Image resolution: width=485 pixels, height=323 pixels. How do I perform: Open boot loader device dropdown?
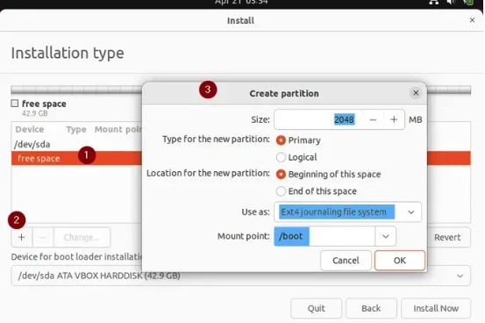(x=240, y=276)
